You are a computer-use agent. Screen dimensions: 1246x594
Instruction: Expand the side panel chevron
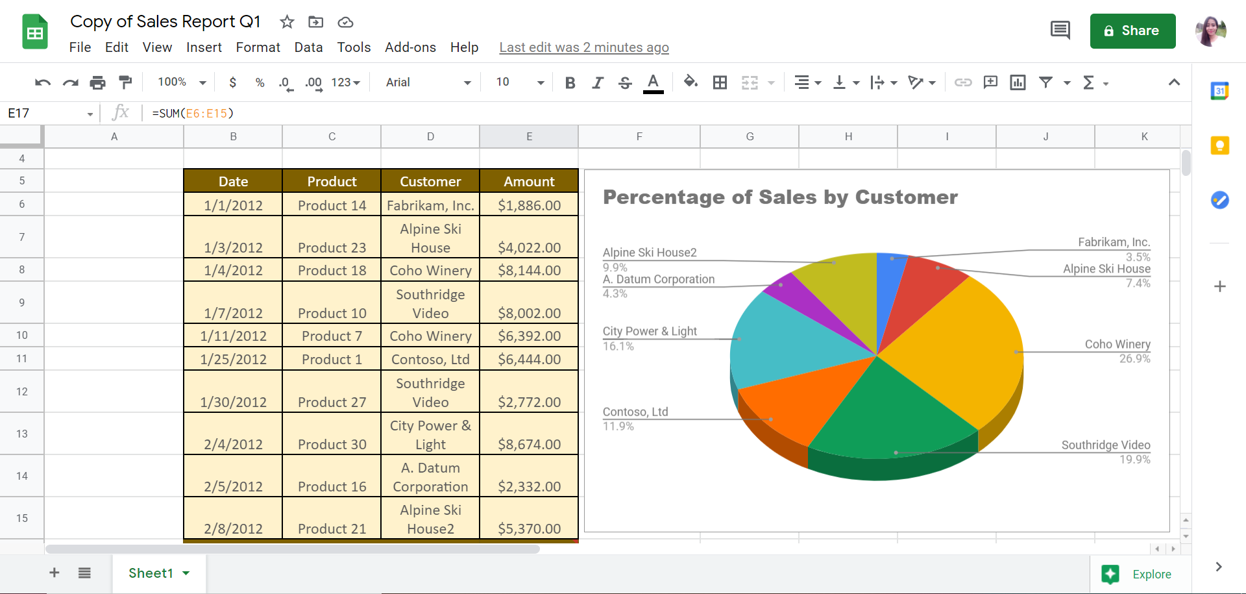[1219, 567]
